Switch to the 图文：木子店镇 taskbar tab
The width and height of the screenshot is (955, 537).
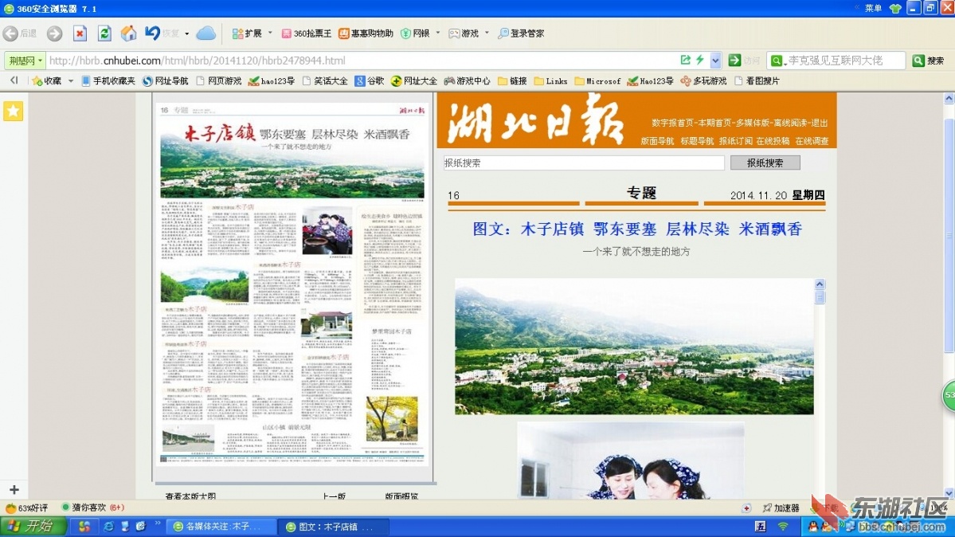pyautogui.click(x=334, y=527)
